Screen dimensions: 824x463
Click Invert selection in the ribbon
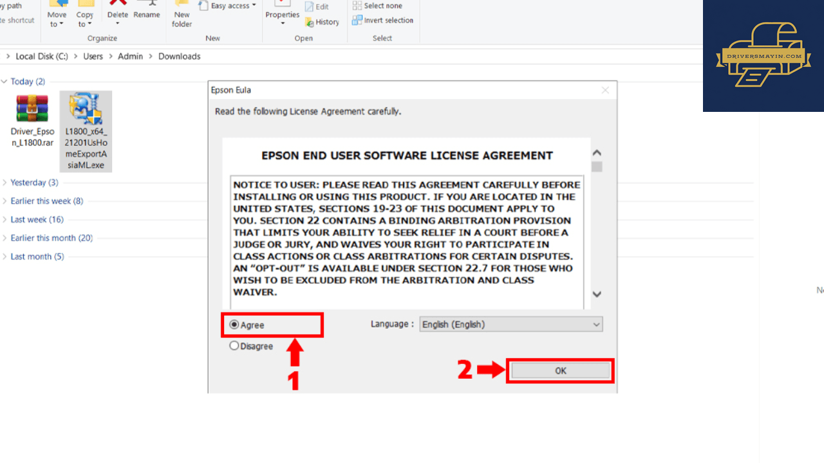382,20
